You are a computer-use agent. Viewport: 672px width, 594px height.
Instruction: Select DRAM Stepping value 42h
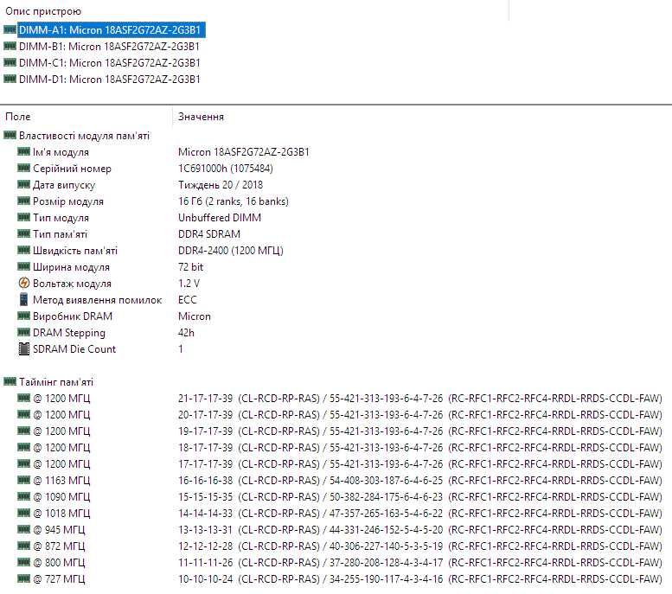pos(186,333)
